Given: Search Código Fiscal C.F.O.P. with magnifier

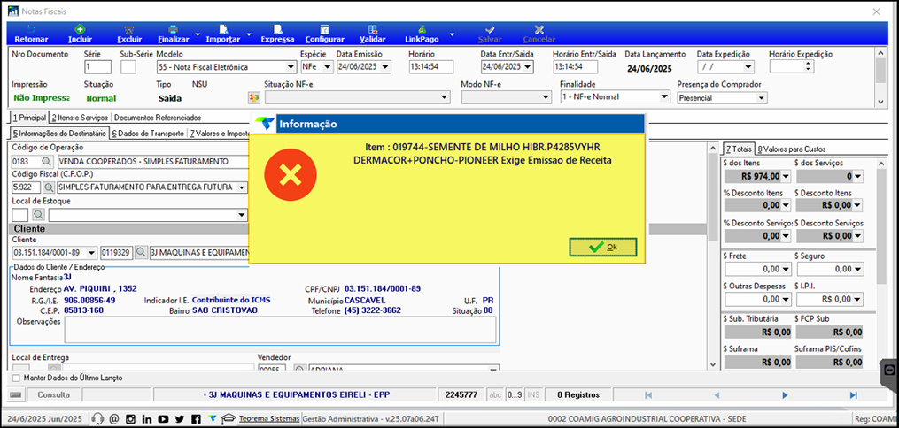Looking at the screenshot, I should 50,187.
